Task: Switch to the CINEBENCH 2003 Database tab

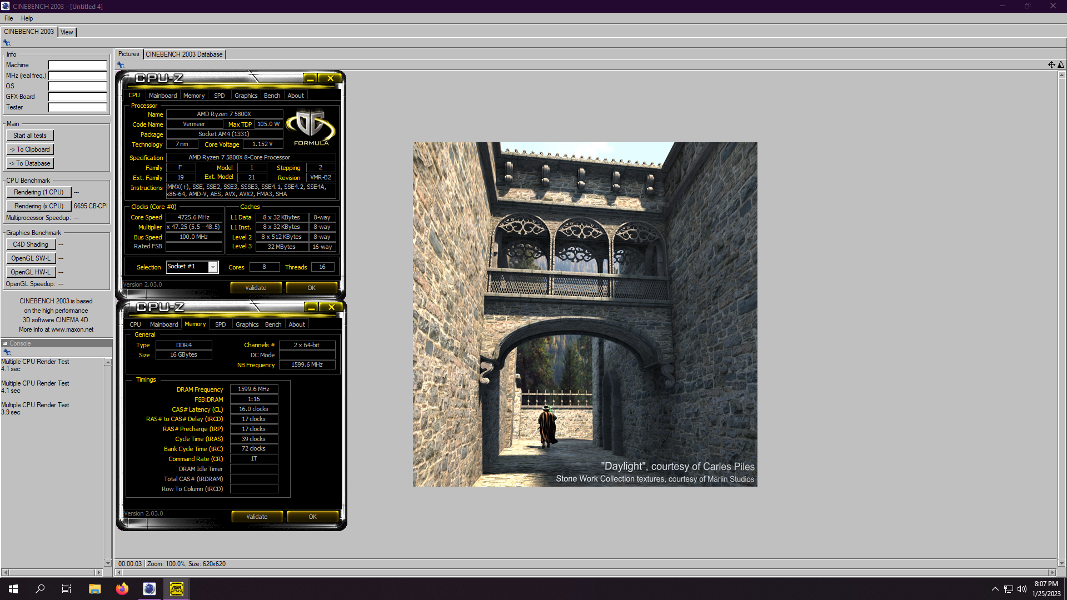Action: click(184, 54)
